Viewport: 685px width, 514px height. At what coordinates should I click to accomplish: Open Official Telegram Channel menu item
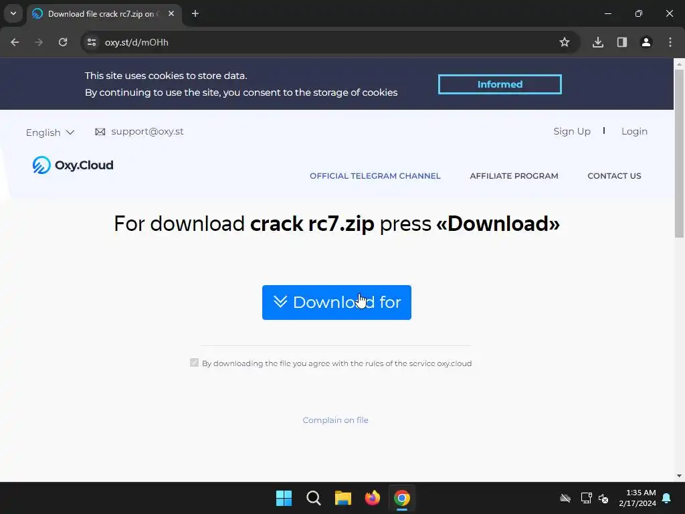(375, 176)
